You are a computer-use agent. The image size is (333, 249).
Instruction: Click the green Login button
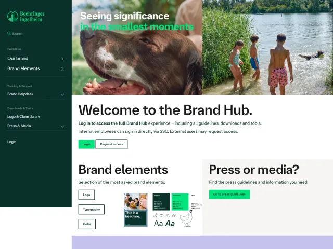[86, 144]
